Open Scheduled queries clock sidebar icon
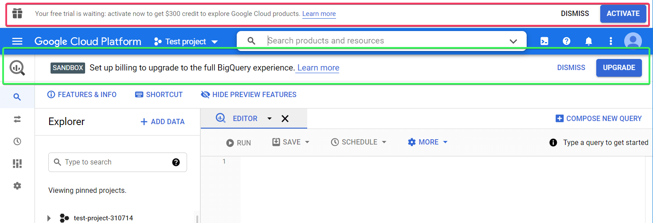Screen dimensions: 653x223 coord(17,141)
